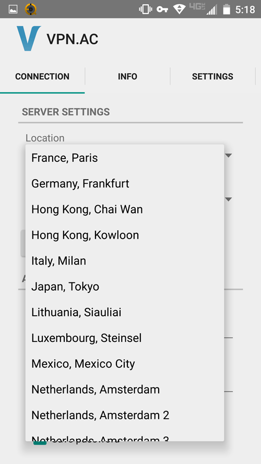Expand the Location dropdown arrow
The height and width of the screenshot is (464, 261).
[x=229, y=156]
